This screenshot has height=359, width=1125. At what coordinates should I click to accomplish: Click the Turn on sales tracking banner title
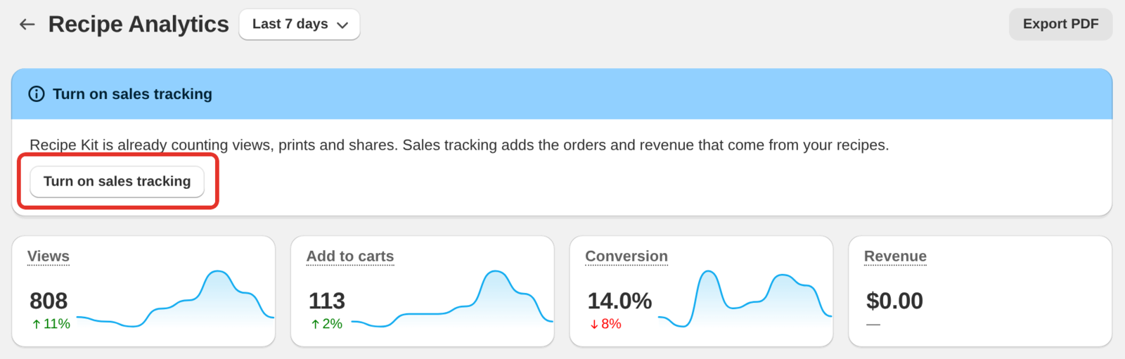132,94
